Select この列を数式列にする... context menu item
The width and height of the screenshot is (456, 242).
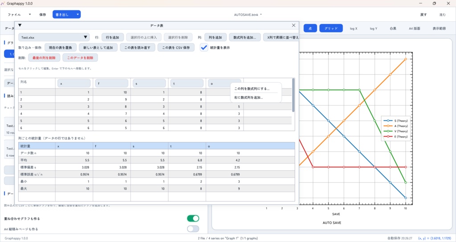252,89
